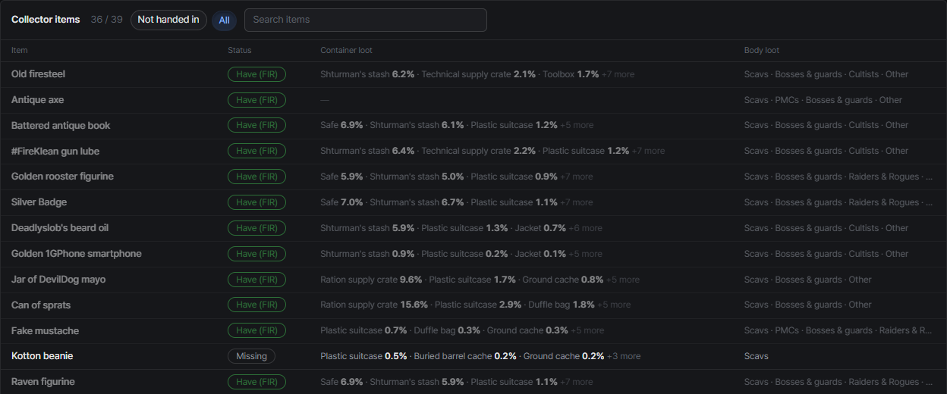Click Have (FIR) badge for Old firesteel
Viewport: 947px width, 394px height.
pos(256,74)
